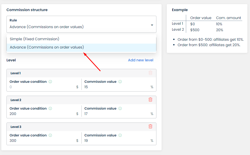The height and width of the screenshot is (155, 250).
Task: Info icon beside Level 3 Commission value
Action: click(x=120, y=135)
